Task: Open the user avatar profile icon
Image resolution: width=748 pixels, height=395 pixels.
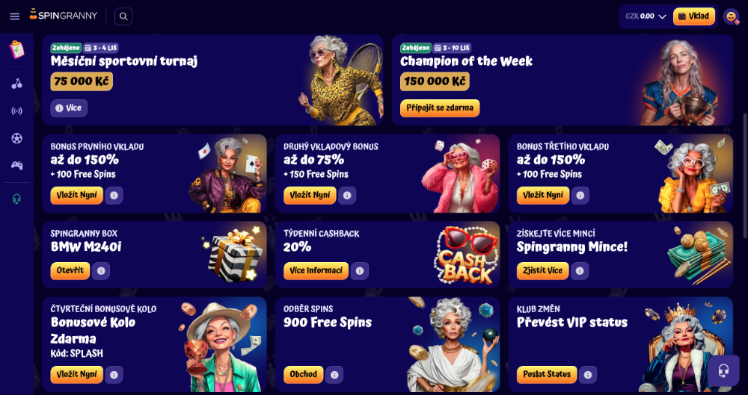Action: coord(731,16)
